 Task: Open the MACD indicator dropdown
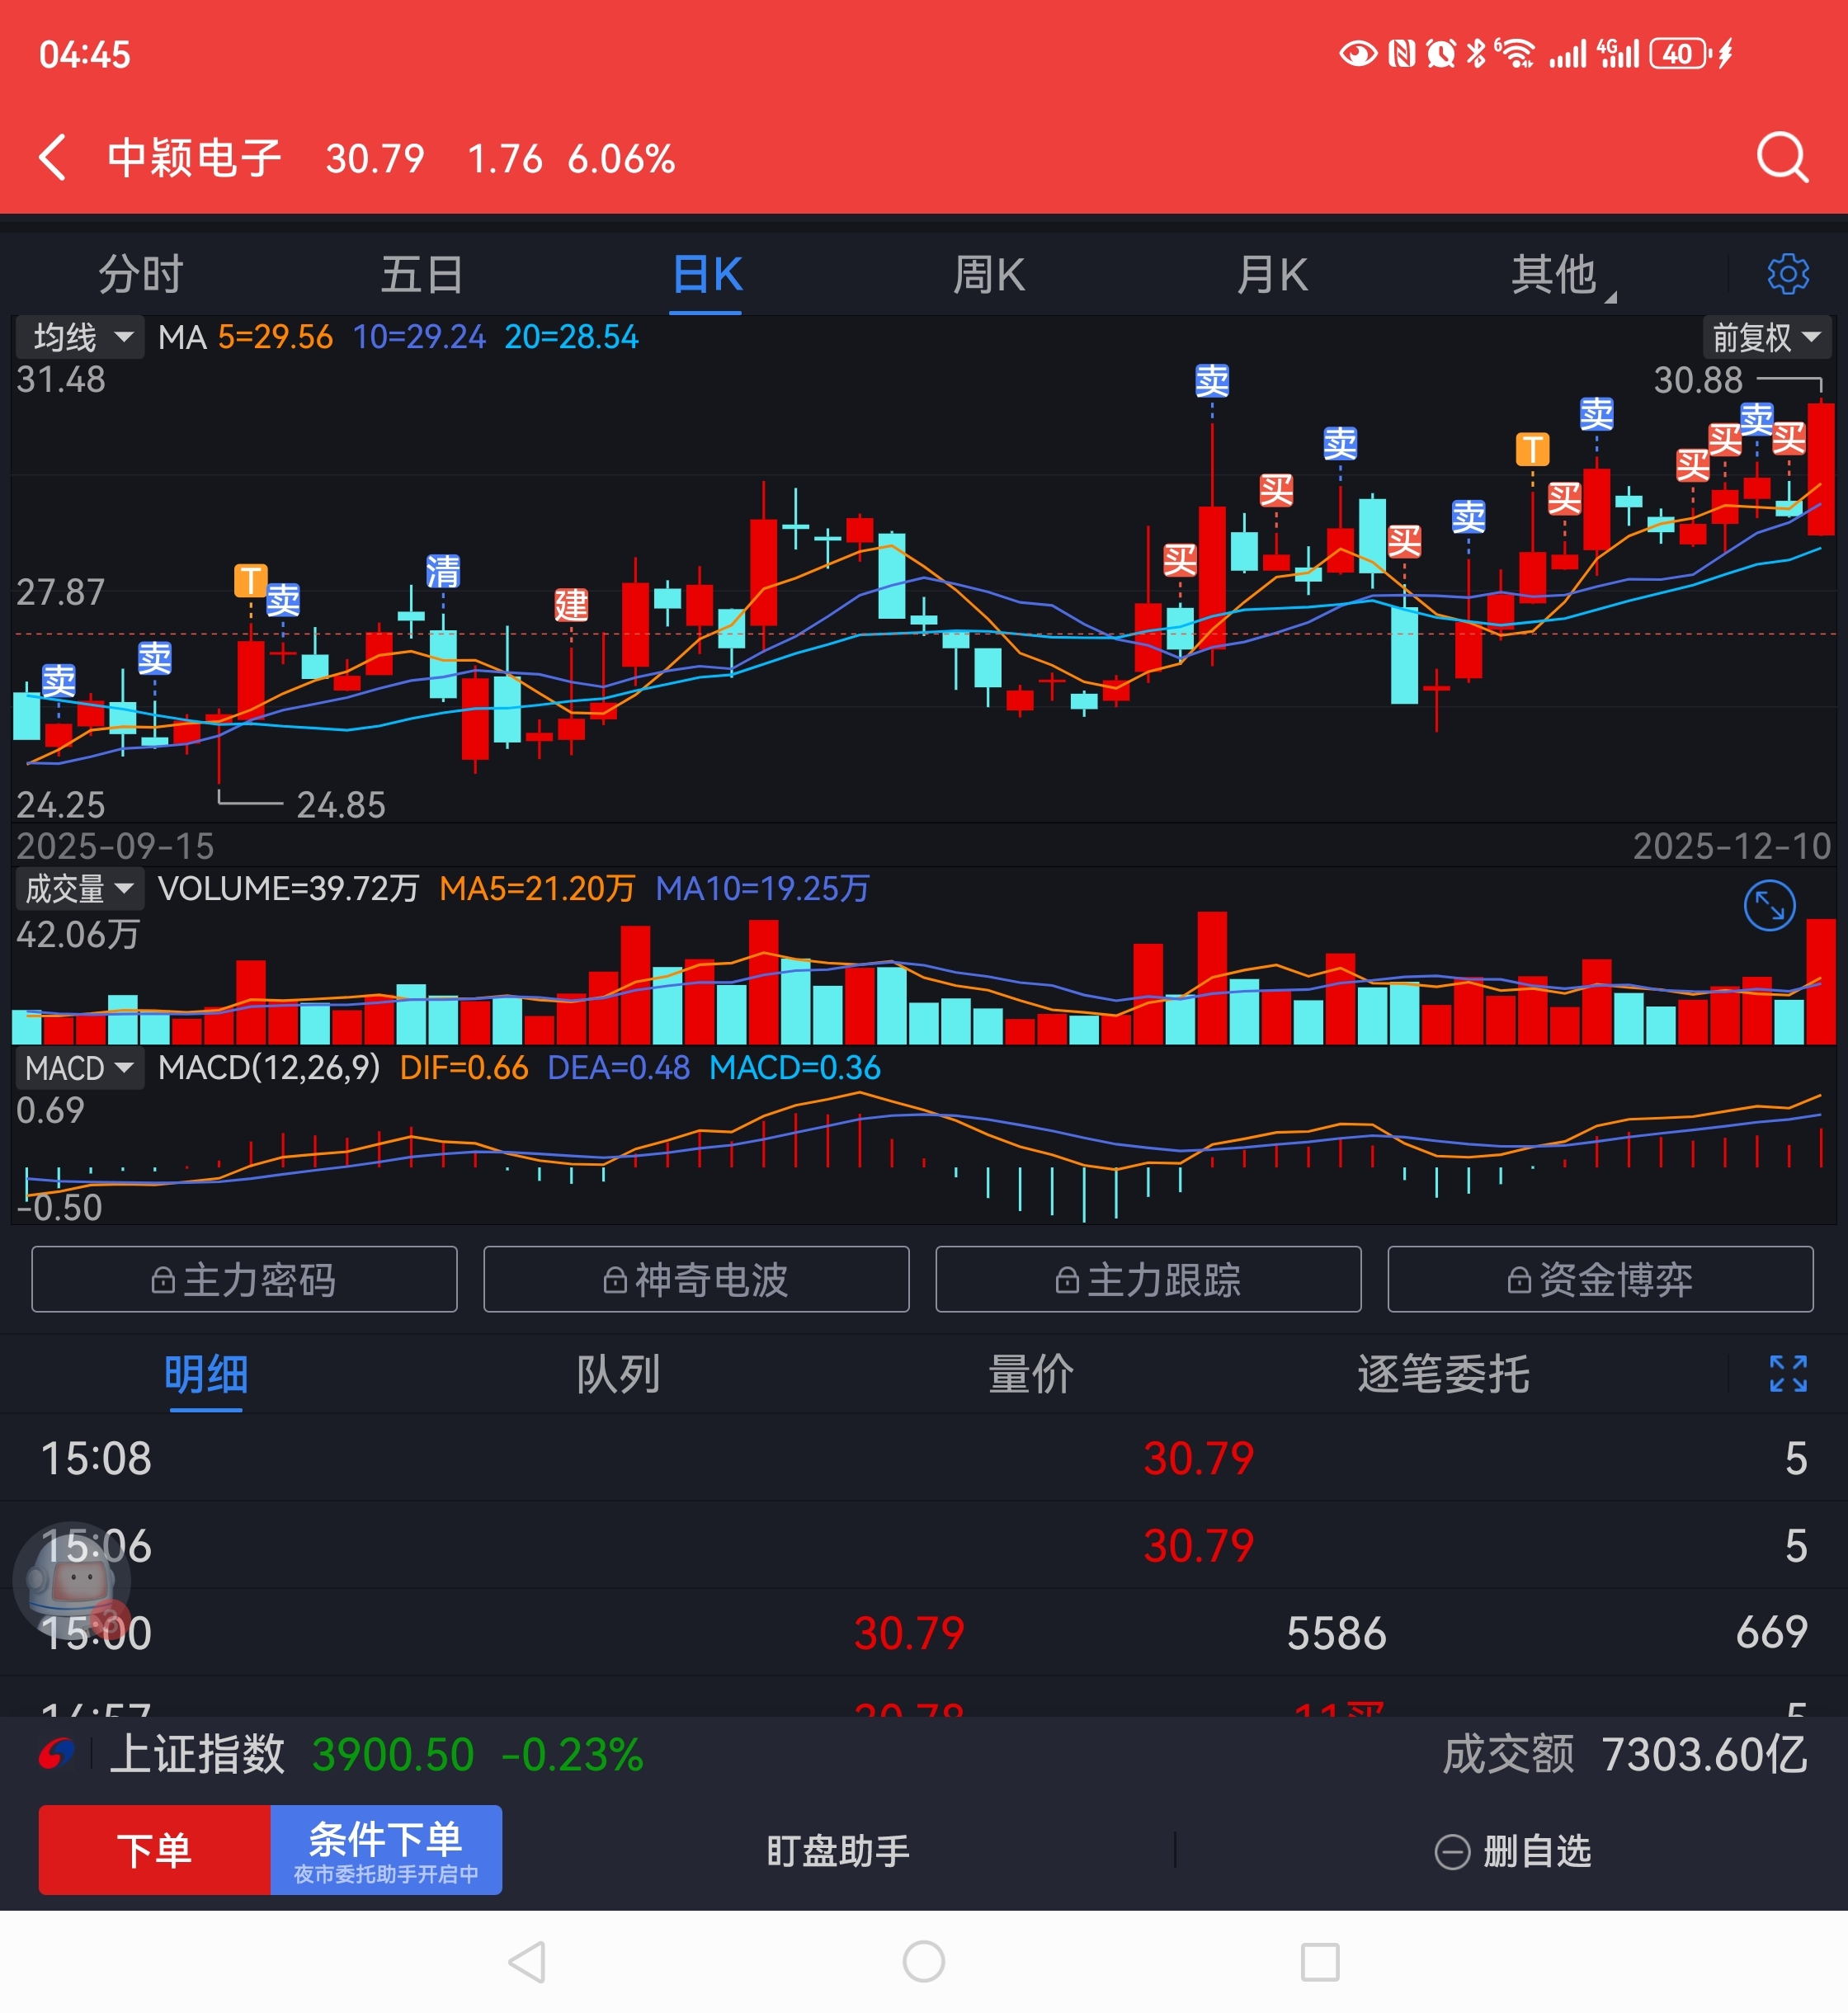pos(79,1068)
